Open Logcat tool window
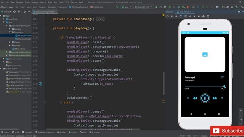The image size is (244, 137). pyautogui.click(x=95, y=132)
